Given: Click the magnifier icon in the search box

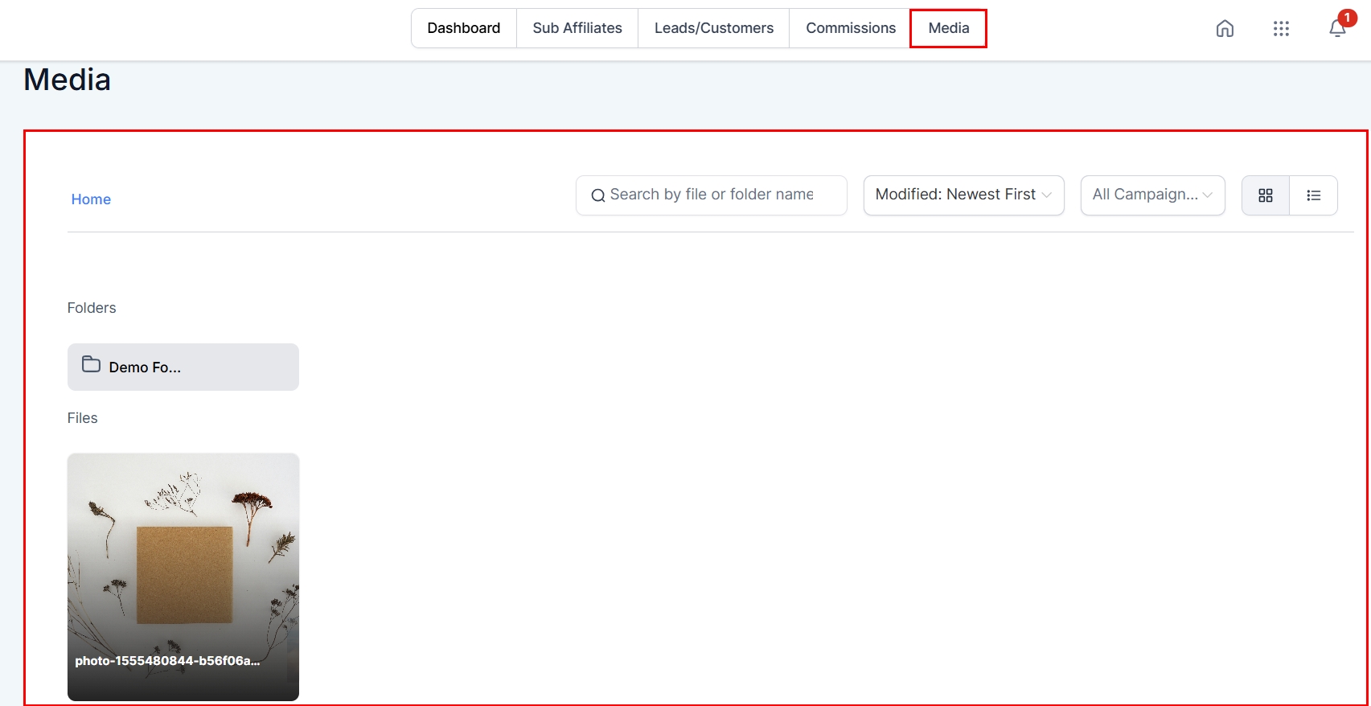Looking at the screenshot, I should [x=597, y=195].
